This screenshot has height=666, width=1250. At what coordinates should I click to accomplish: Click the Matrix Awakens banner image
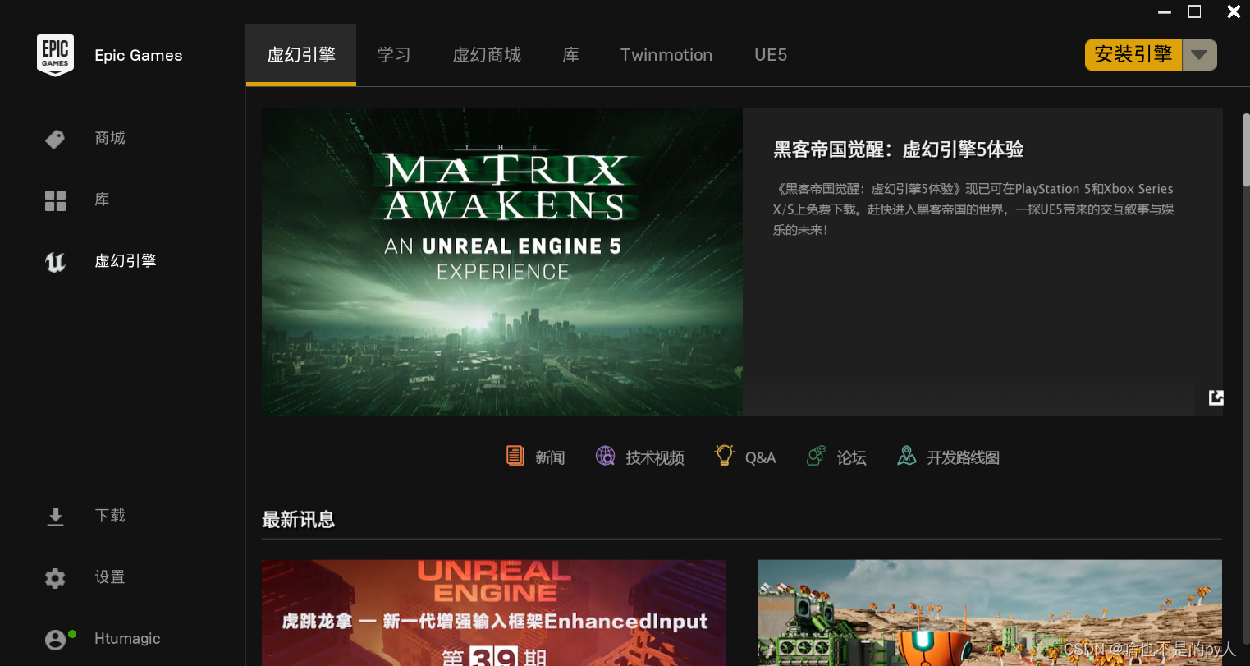pos(502,261)
